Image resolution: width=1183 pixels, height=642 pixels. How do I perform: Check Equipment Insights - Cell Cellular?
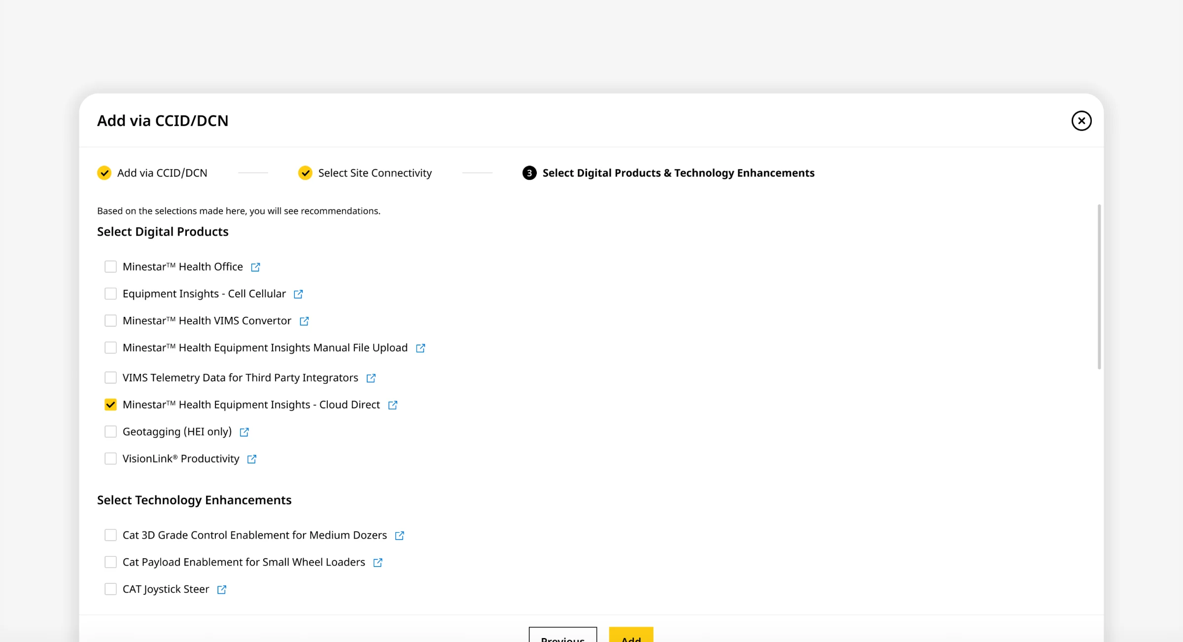tap(110, 294)
